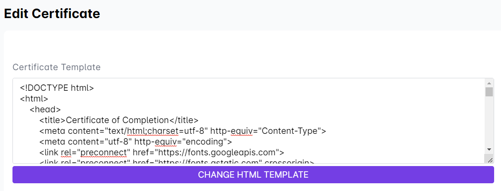This screenshot has height=191, width=501.
Task: Select the Certificate Template label
Action: point(56,67)
